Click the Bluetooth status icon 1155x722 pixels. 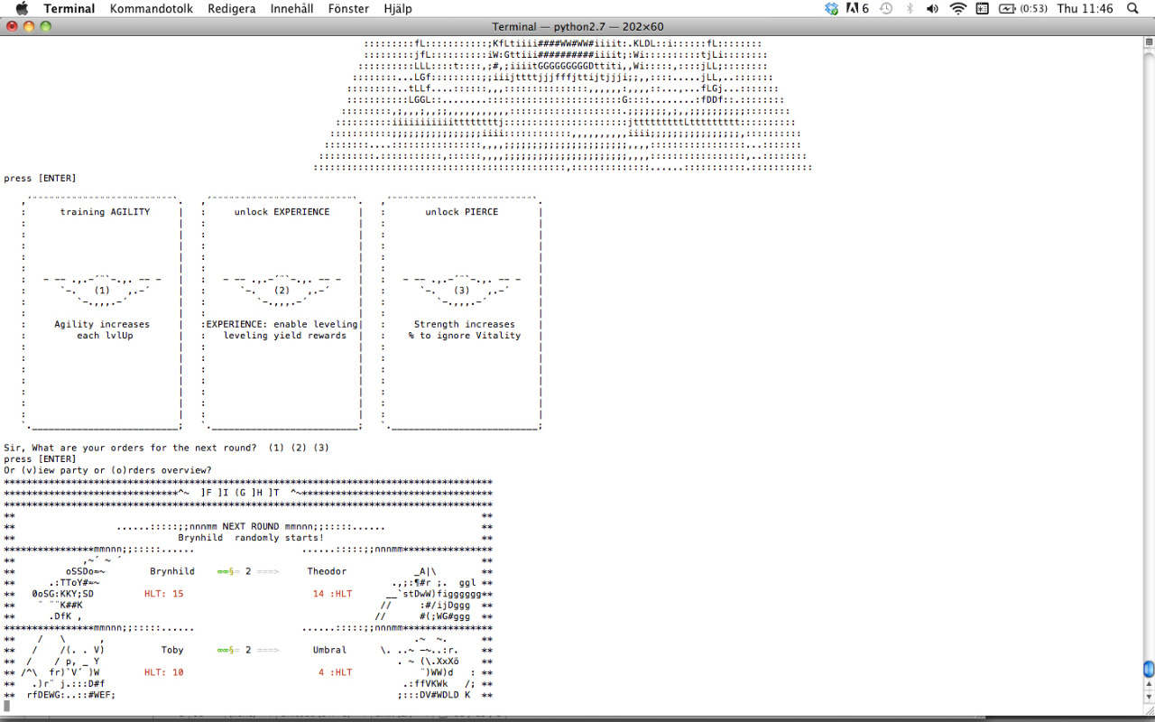[x=910, y=9]
